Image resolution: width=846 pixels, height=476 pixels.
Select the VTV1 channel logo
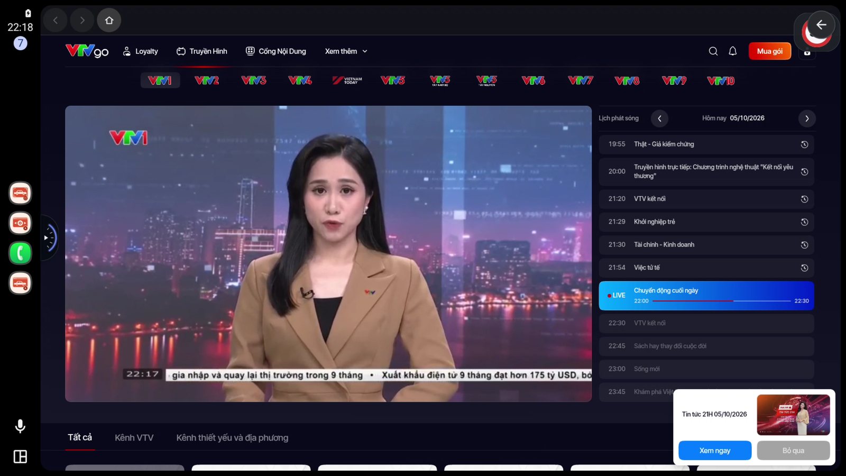160,80
